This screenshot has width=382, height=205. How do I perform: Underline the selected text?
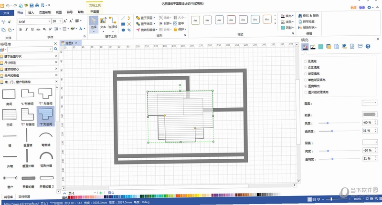(32, 29)
